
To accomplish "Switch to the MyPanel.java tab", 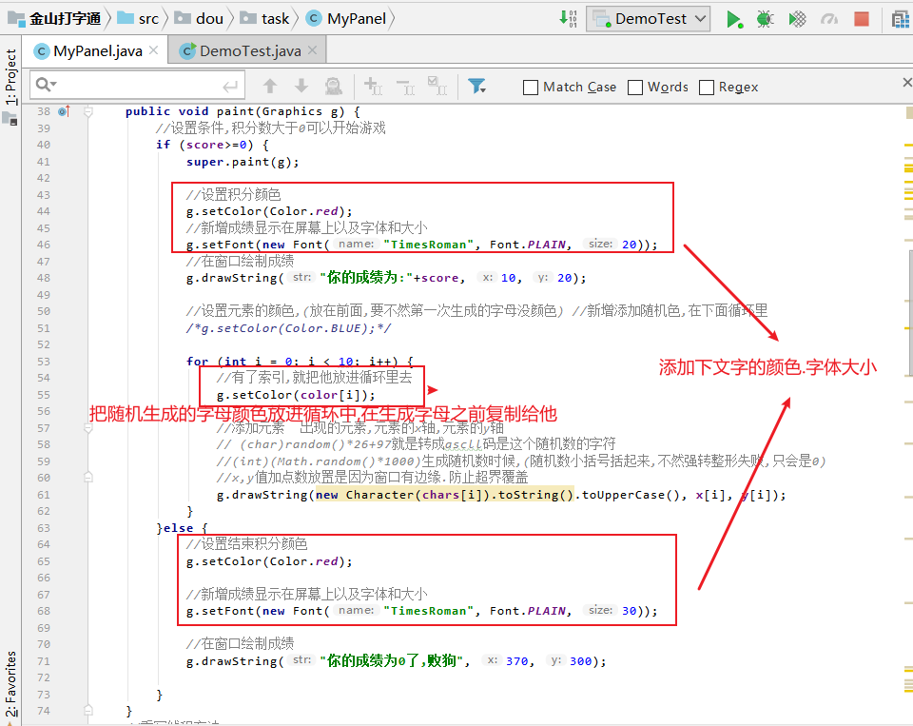I will 95,50.
